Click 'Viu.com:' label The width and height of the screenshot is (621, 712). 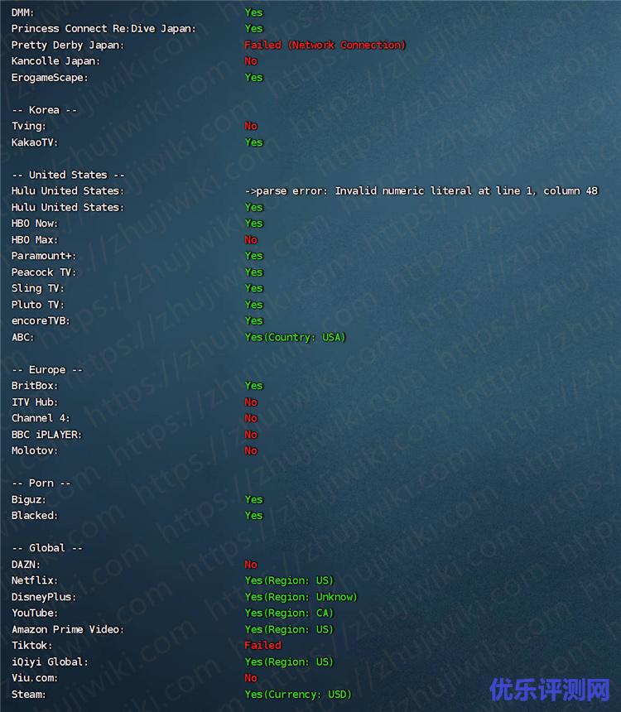[35, 678]
